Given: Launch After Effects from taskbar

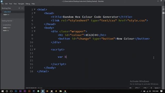Looking at the screenshot, I should (x=20, y=91).
